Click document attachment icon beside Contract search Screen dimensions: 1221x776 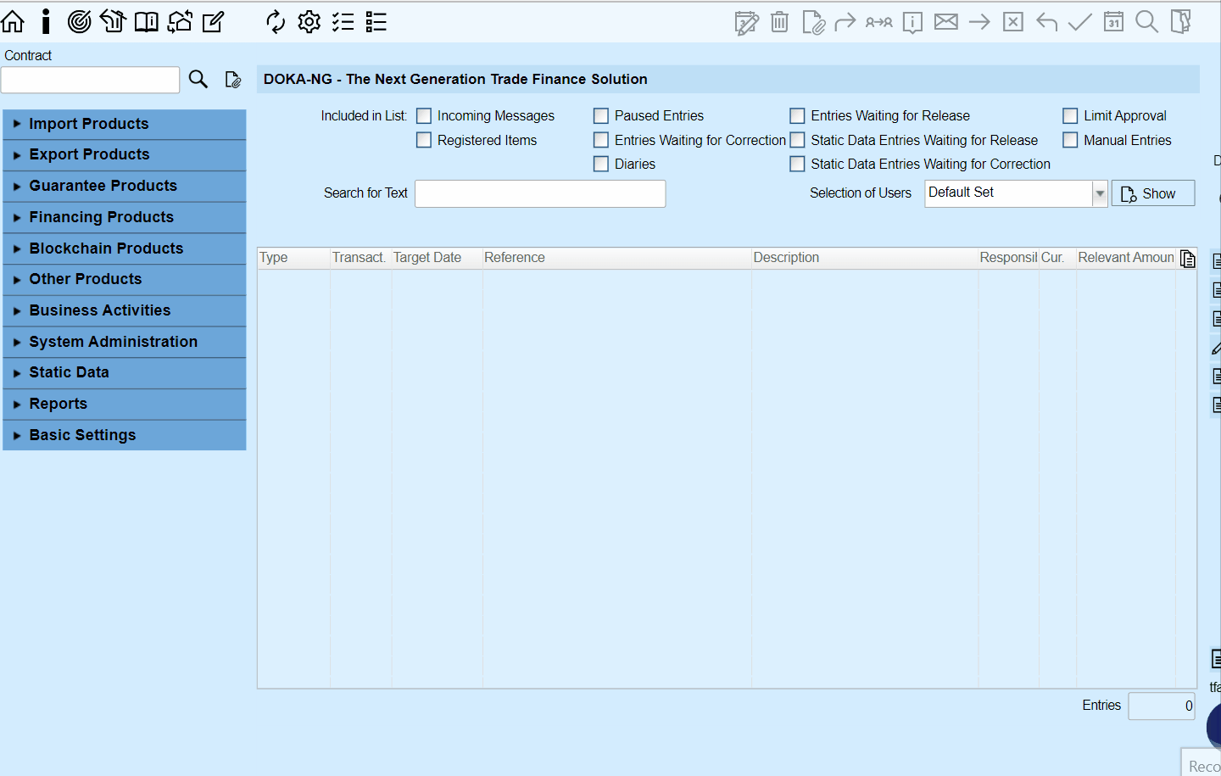[233, 80]
